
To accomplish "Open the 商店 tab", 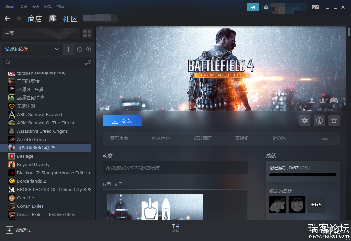I will tap(35, 19).
